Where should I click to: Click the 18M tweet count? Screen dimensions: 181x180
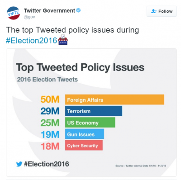click(x=50, y=146)
